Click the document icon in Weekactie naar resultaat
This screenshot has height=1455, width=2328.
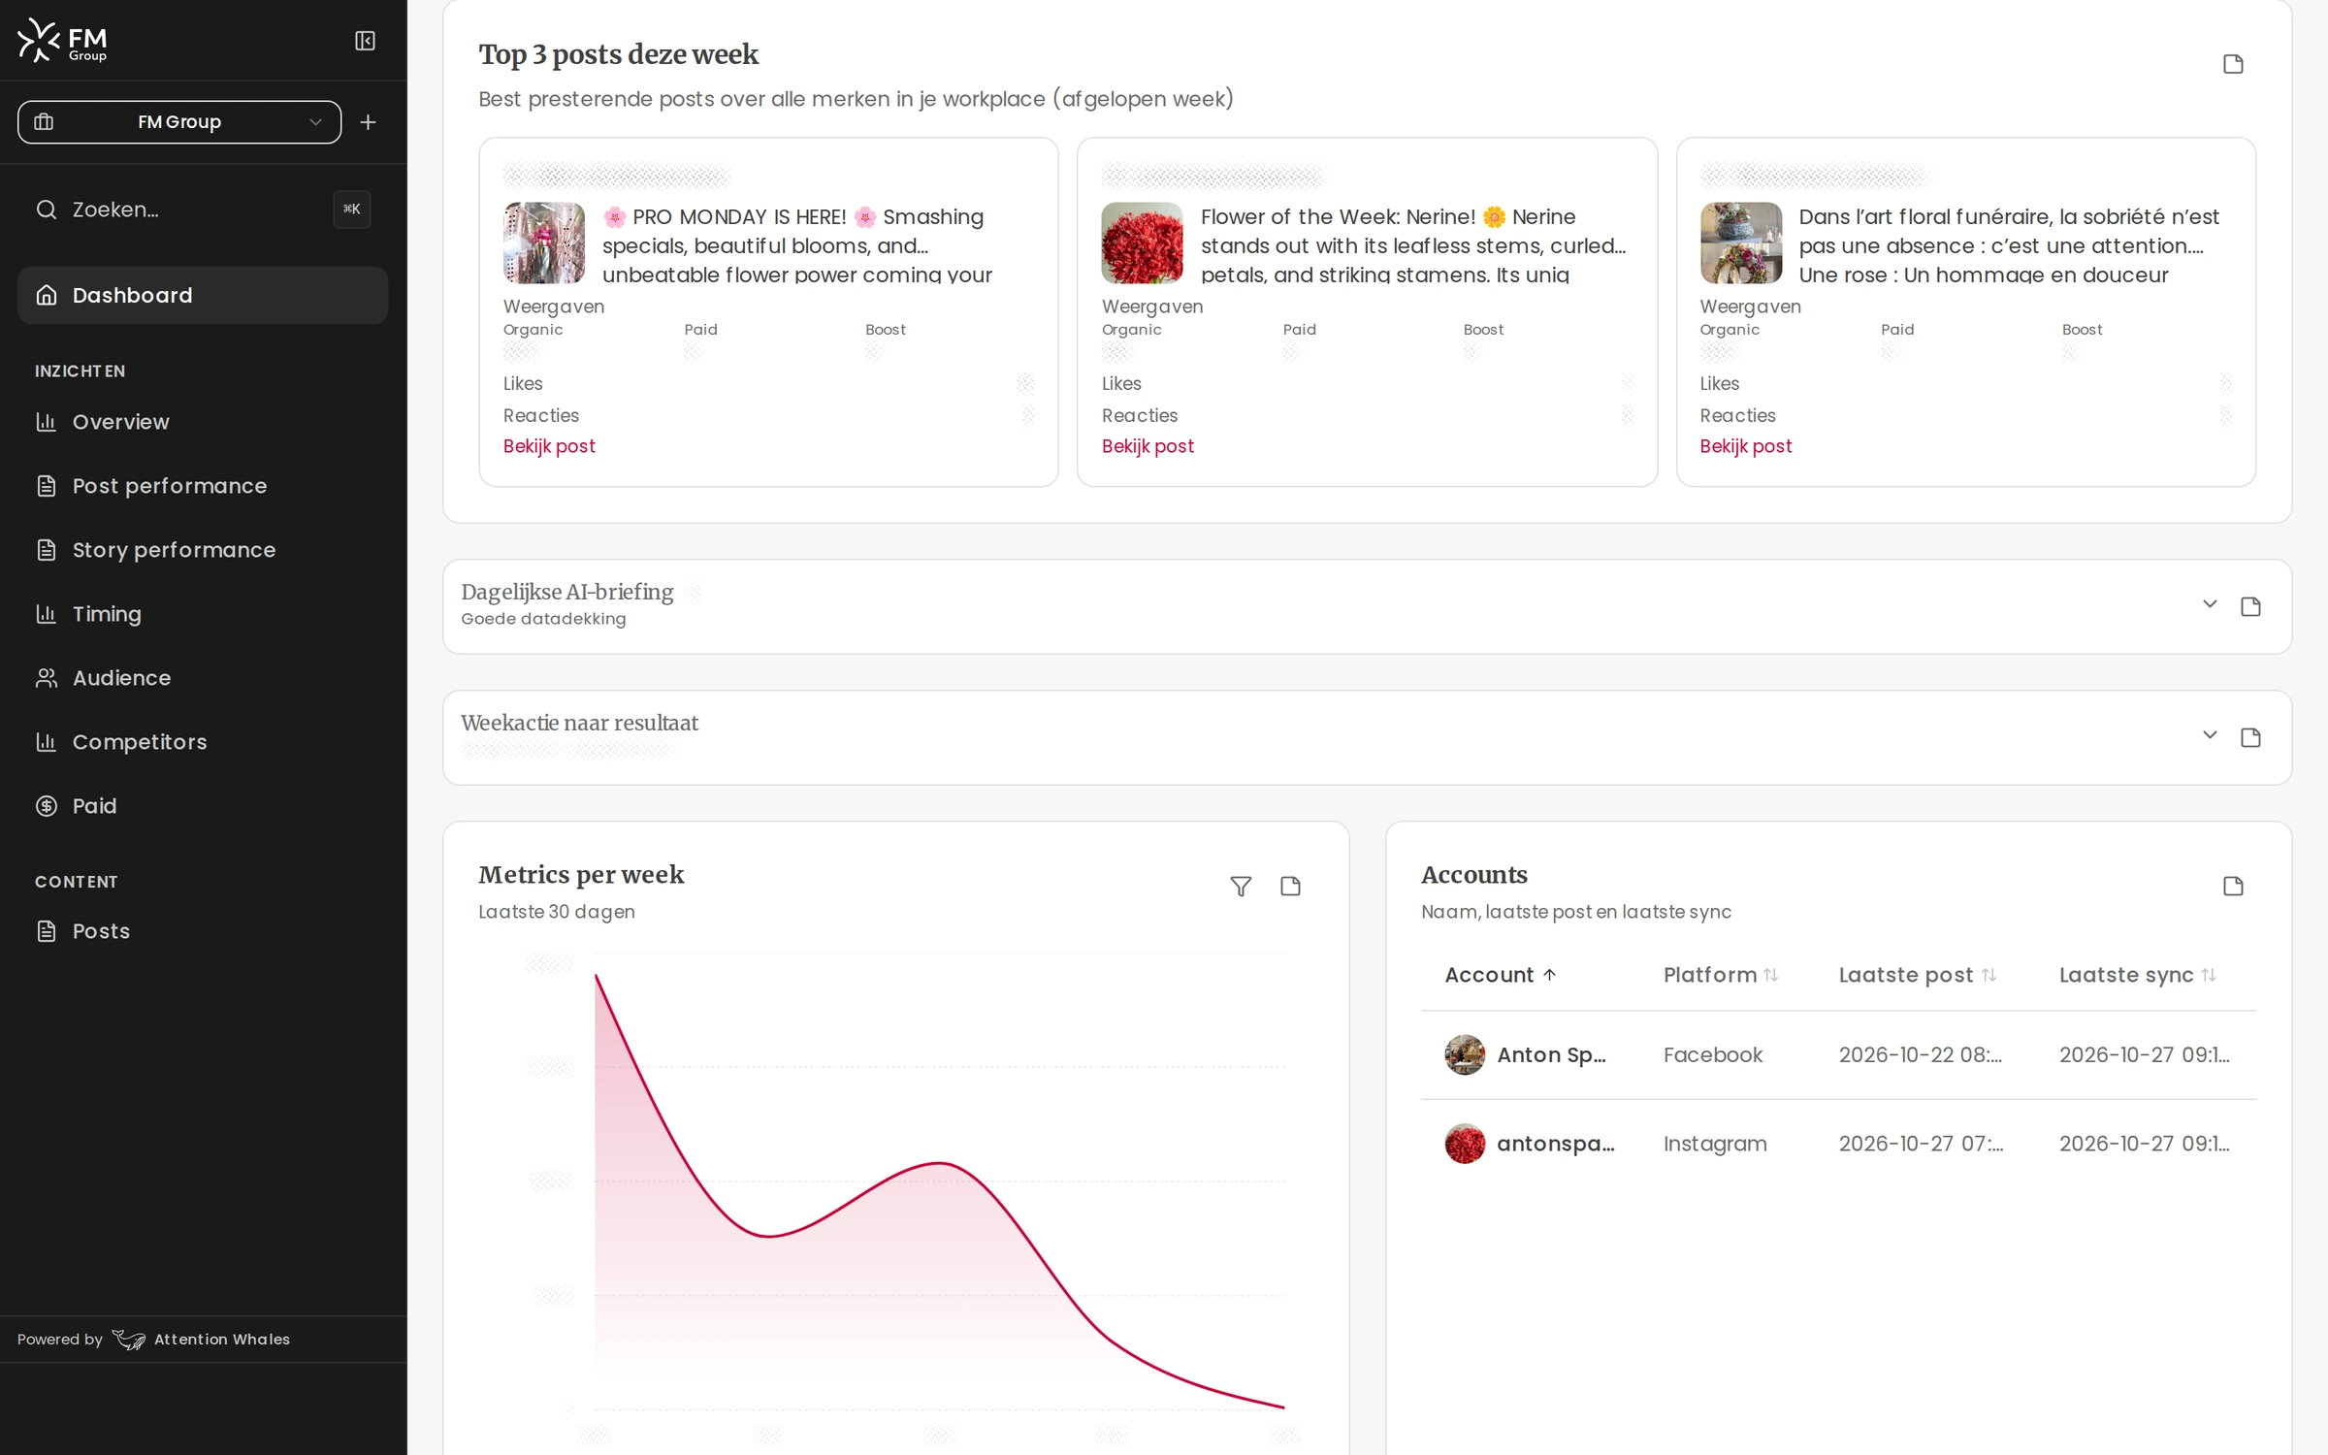coord(2250,737)
